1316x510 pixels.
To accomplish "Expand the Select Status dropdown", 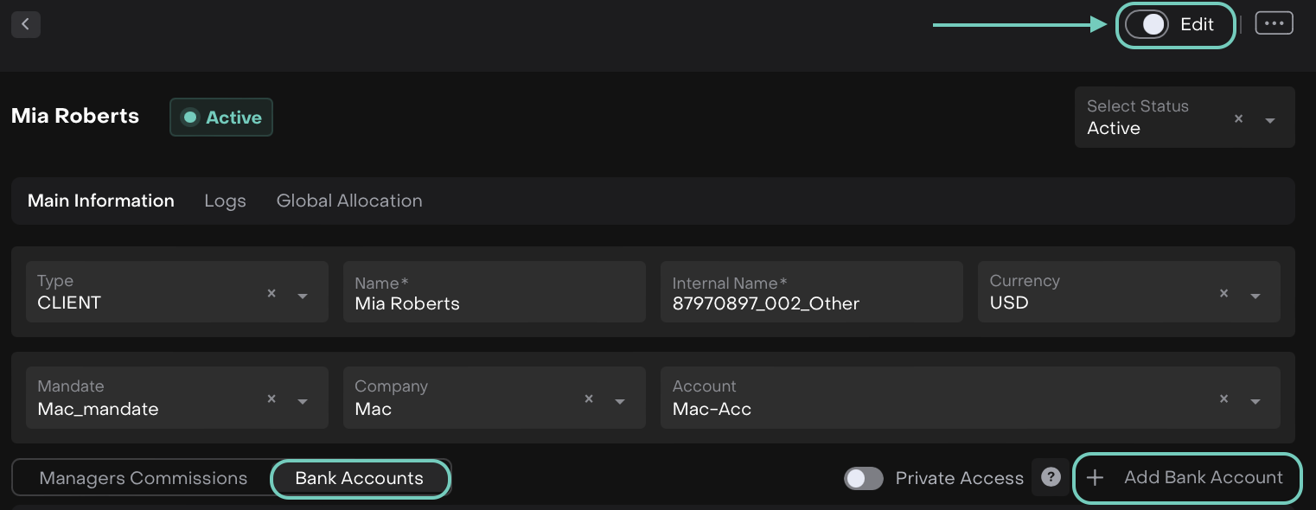I will (x=1270, y=120).
